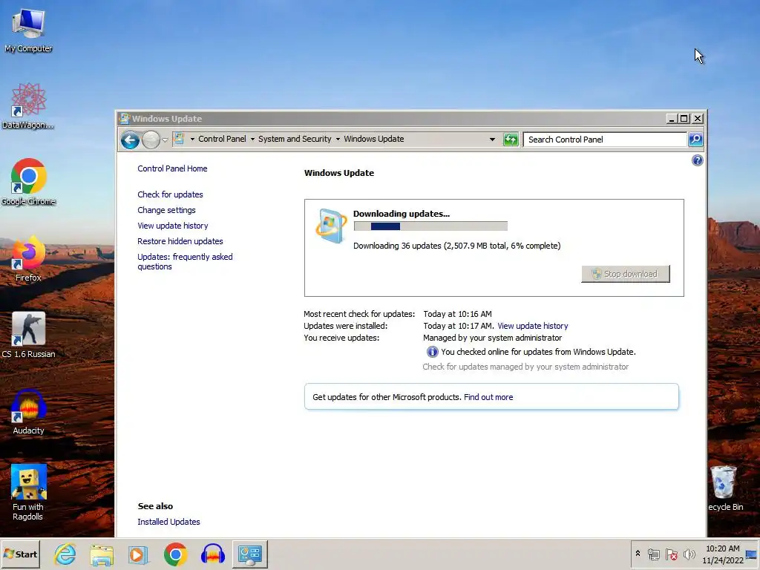The image size is (760, 570).
Task: Open Find out more link
Action: click(488, 398)
